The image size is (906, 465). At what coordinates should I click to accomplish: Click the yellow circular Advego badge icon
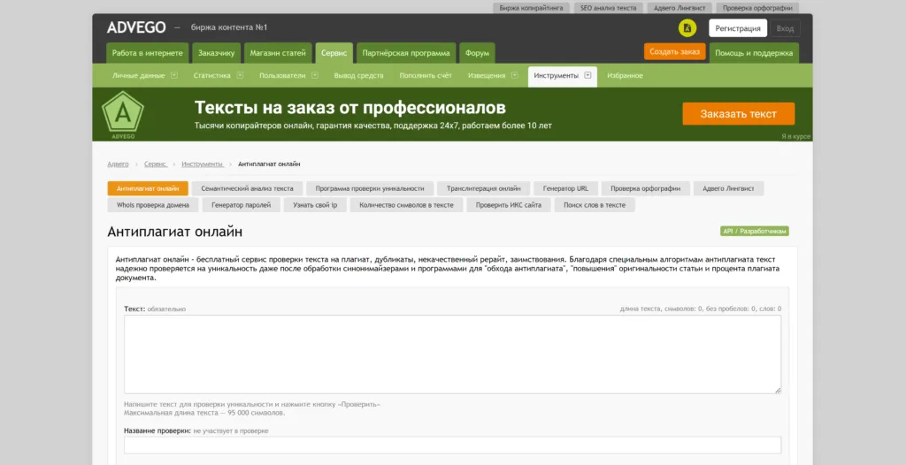coord(687,28)
